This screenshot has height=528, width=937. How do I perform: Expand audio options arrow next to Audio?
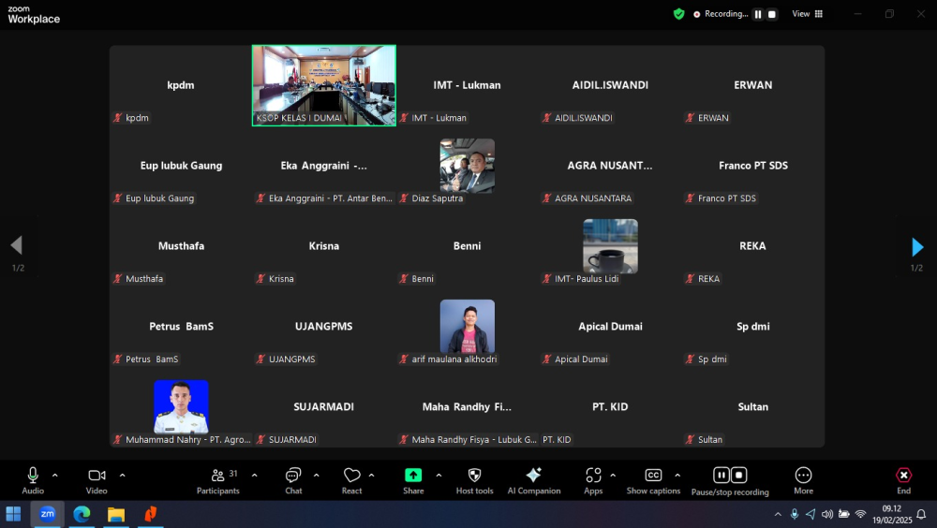[55, 476]
